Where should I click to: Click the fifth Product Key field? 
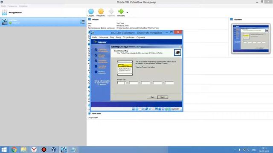pos(169,83)
